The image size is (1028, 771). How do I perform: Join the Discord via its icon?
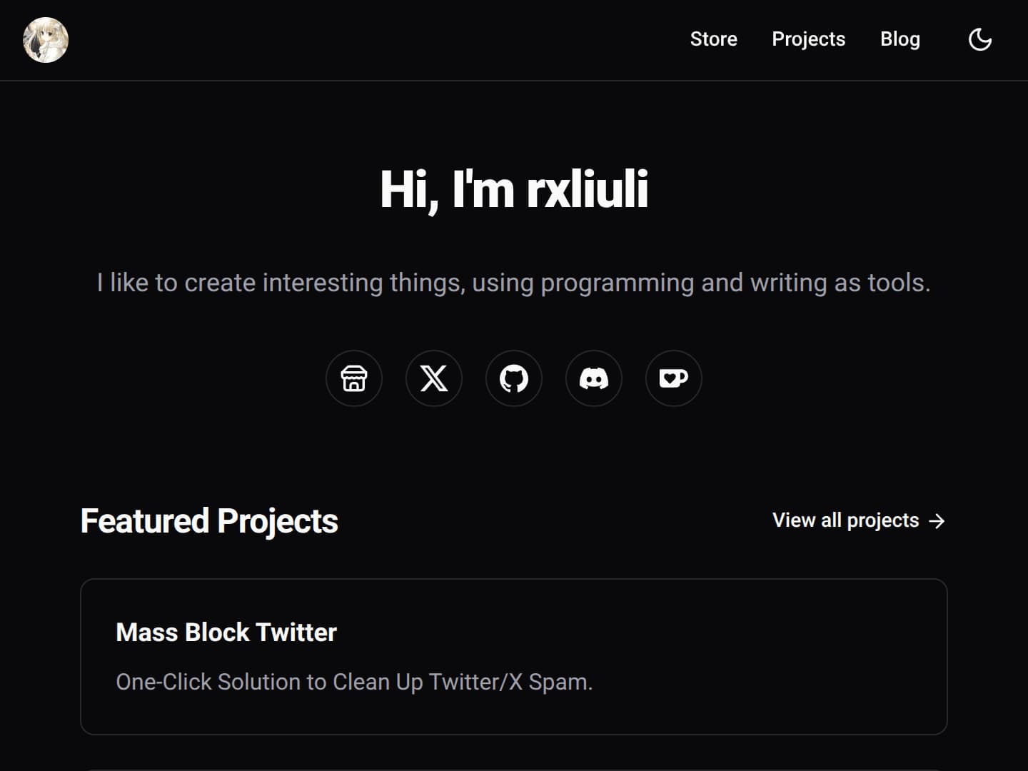click(594, 379)
